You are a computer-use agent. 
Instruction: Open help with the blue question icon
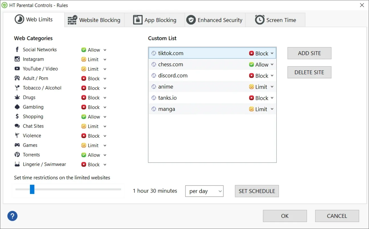pos(13,216)
